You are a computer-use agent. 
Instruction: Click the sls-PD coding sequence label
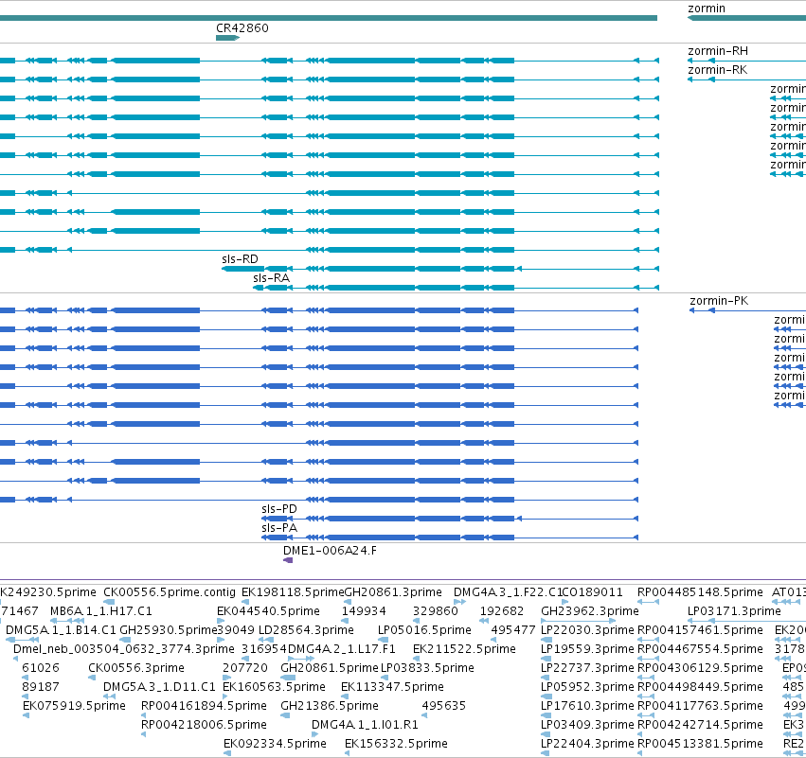279,509
